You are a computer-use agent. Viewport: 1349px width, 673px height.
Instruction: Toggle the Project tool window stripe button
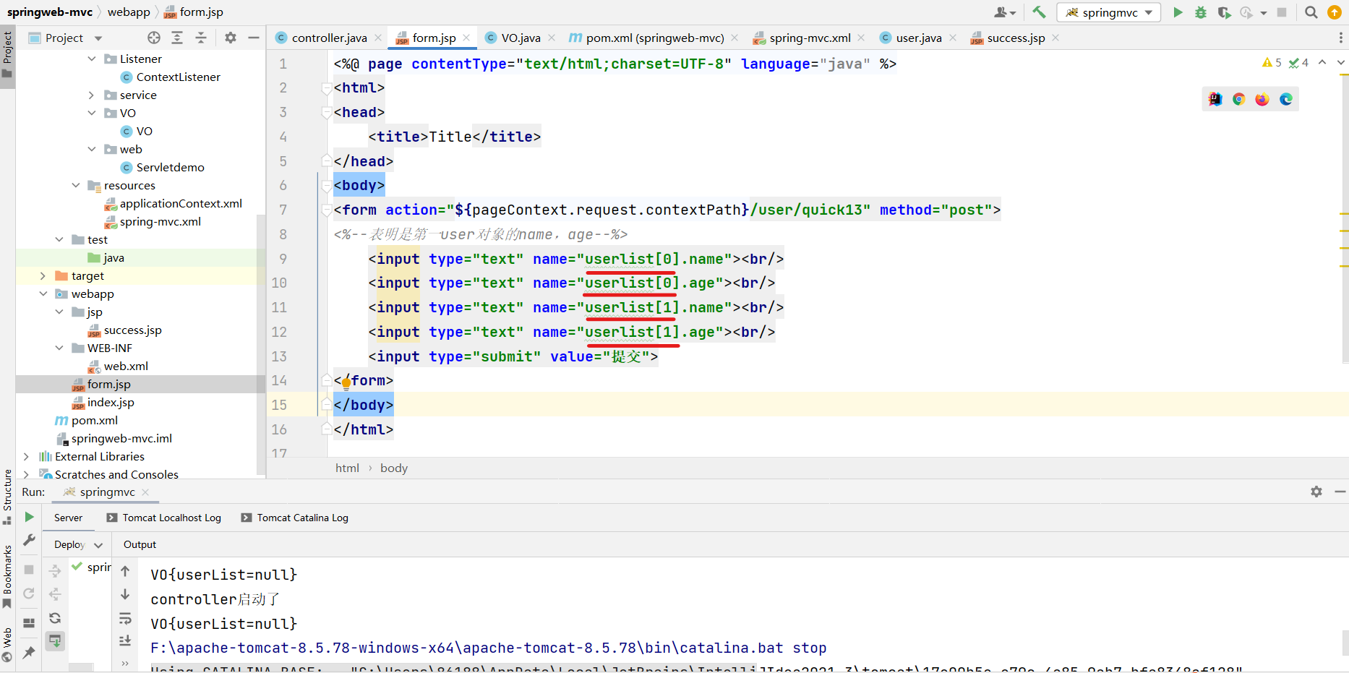pos(7,57)
